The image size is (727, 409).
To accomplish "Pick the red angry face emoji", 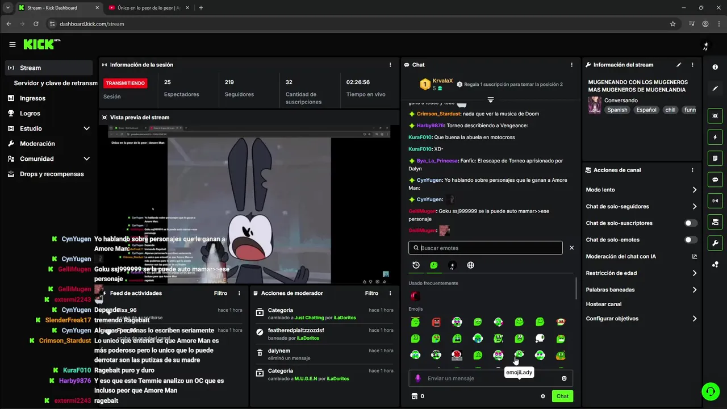I will [436, 322].
